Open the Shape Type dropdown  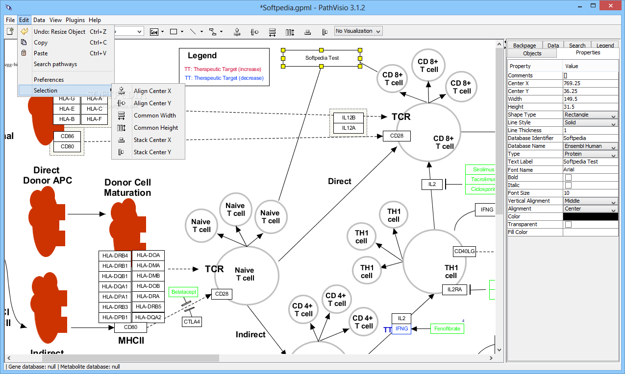point(590,115)
